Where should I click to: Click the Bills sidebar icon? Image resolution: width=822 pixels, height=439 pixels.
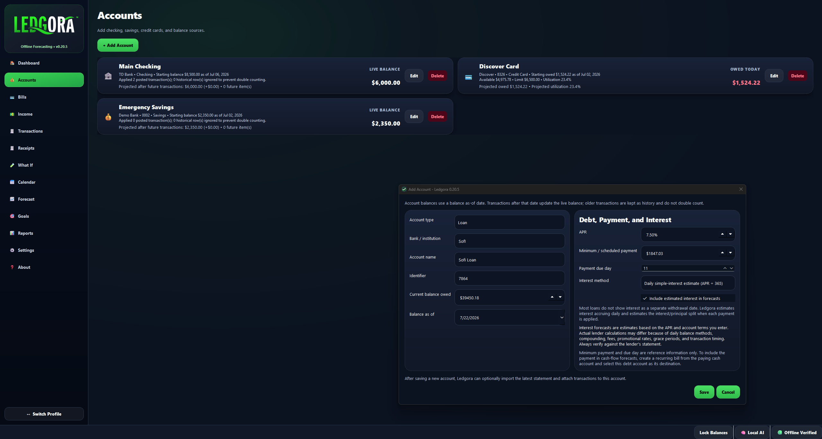[x=12, y=97]
